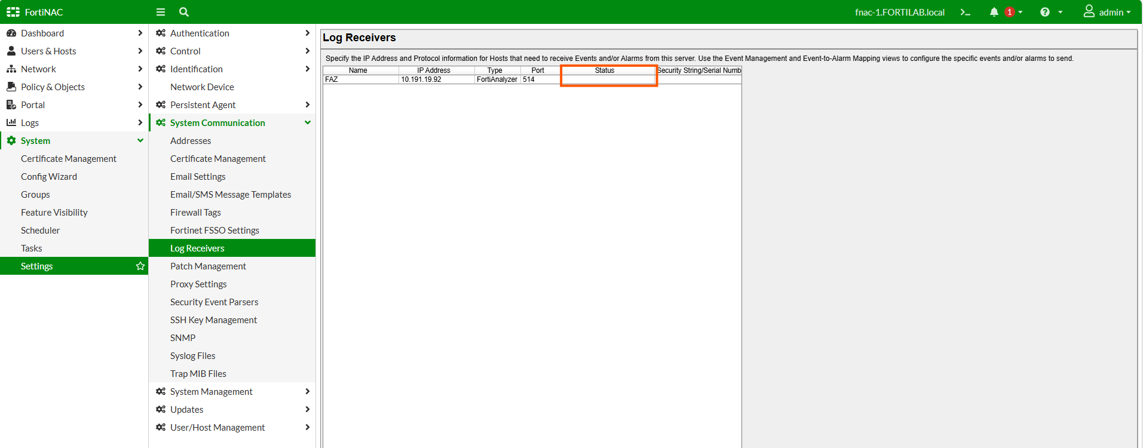Toggle the hamburger menu icon

161,12
